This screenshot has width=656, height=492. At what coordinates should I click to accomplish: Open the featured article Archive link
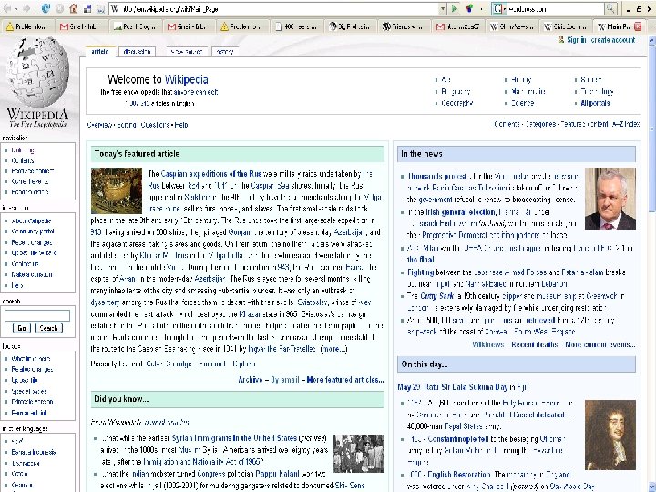pos(251,380)
